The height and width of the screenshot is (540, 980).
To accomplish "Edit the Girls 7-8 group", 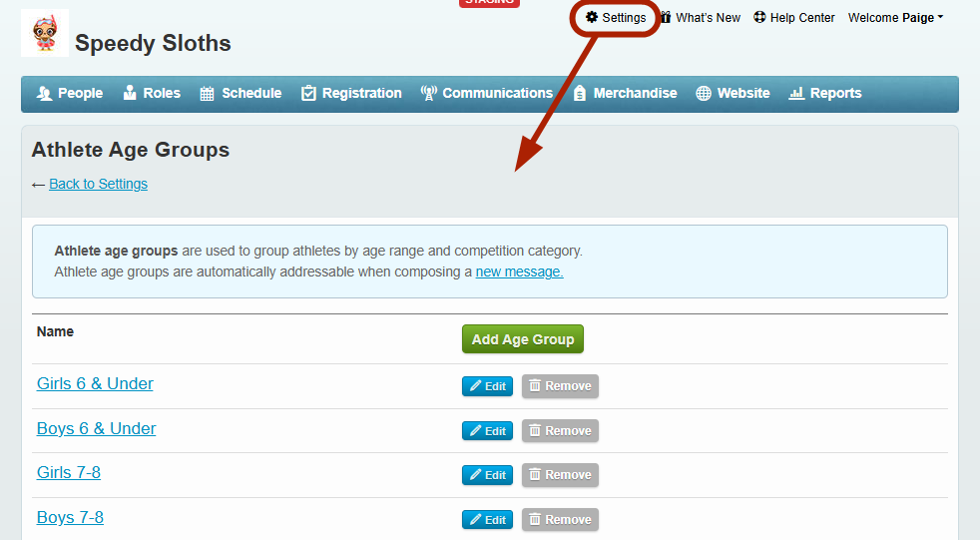I will pyautogui.click(x=487, y=475).
